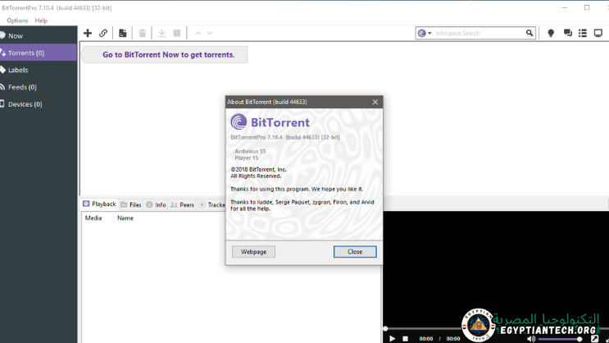Screen dimensions: 609x343
Task: Click the Remove torrent trash icon
Action: pyautogui.click(x=142, y=33)
